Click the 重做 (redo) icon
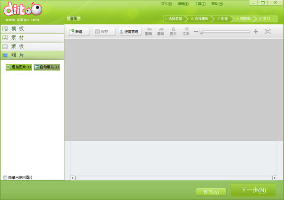284x200 pixels. coord(161,31)
